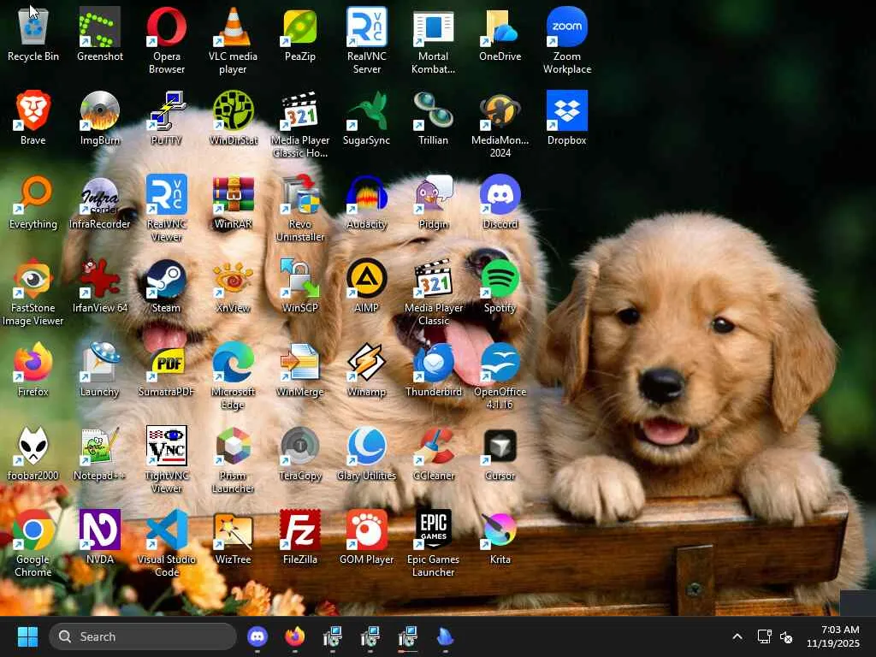Screen dimensions: 876x657
Task: Click the WinSCP icon
Action: (300, 286)
